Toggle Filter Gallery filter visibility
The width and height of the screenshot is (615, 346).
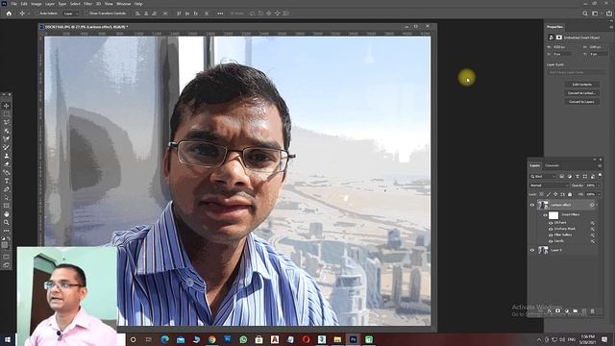pos(551,235)
